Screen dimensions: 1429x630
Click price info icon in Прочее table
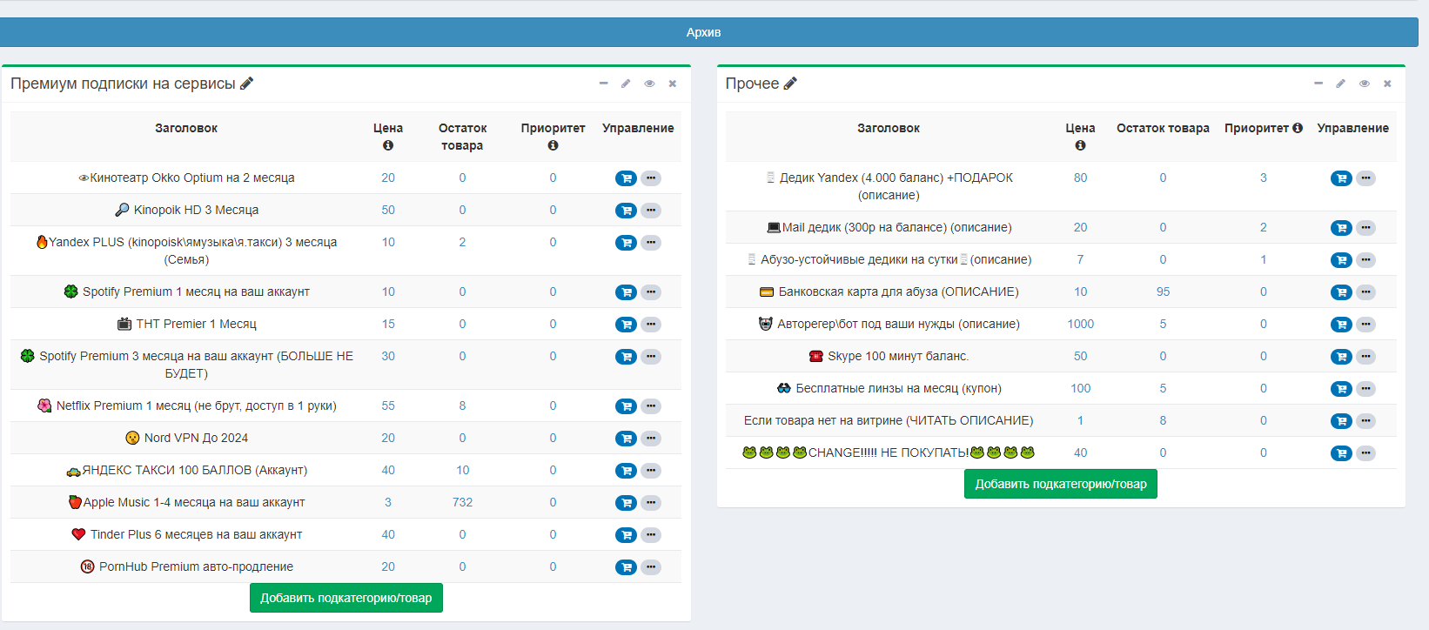click(1080, 145)
